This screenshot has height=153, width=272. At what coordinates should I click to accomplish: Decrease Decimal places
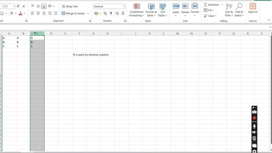[123, 13]
